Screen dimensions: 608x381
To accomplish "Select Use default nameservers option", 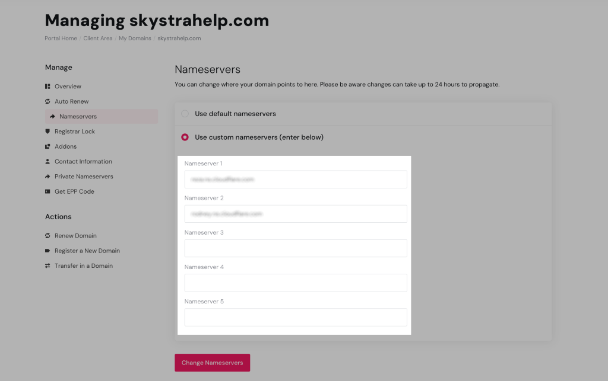I will pyautogui.click(x=185, y=114).
